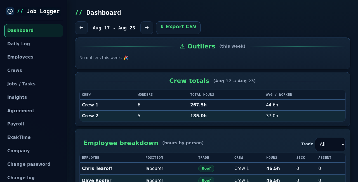Click the Outliers warning triangle icon

tap(182, 46)
